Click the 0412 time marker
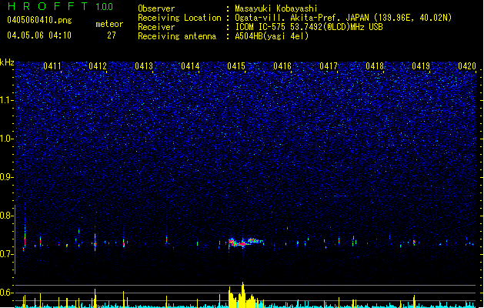Viewport: 484px width, 308px height. (x=98, y=66)
